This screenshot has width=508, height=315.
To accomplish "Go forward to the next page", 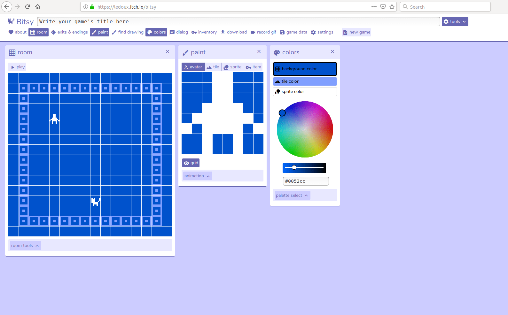I will (x=17, y=7).
